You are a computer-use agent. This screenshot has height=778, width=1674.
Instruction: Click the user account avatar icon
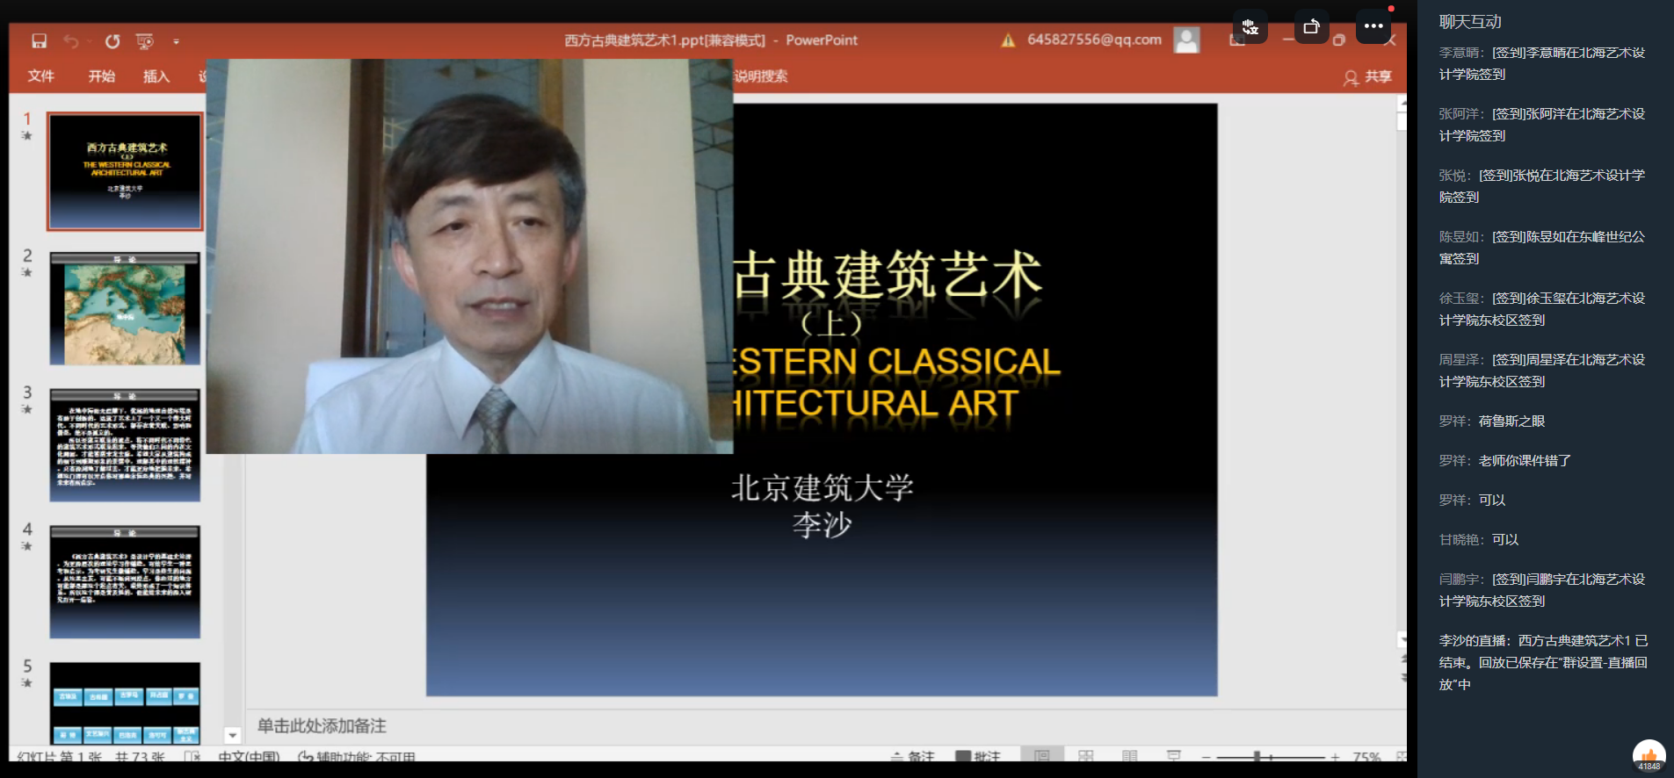1186,40
